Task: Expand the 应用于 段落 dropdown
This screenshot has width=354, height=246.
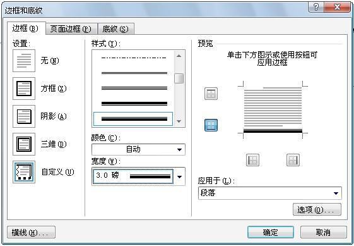Action: 270,193
